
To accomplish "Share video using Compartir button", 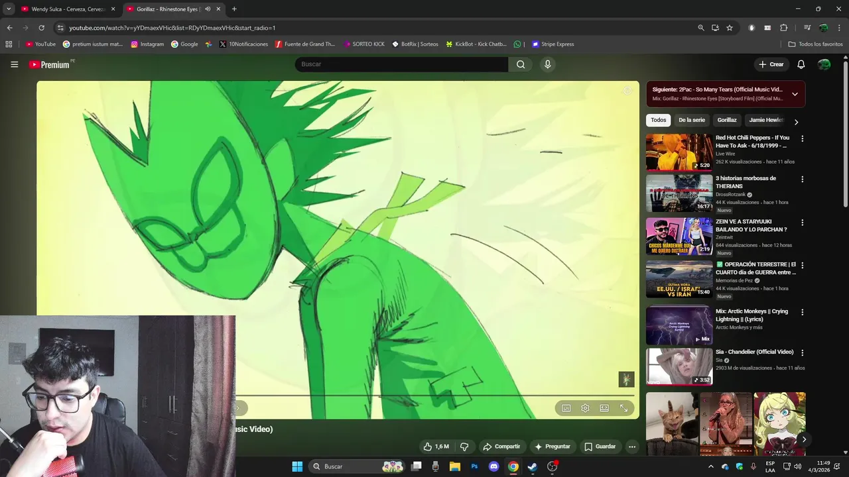I will (501, 447).
